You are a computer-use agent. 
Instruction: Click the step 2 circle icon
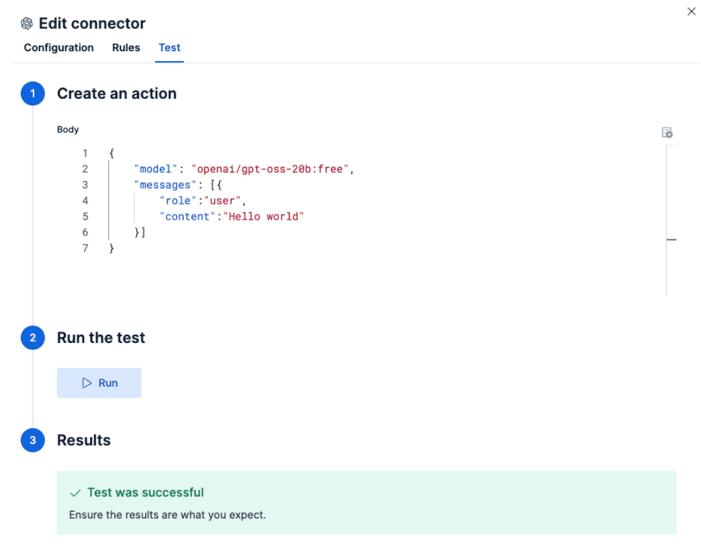coord(32,338)
